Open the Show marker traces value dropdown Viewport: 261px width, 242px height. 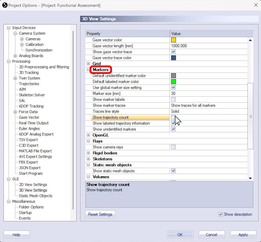[x=209, y=105]
